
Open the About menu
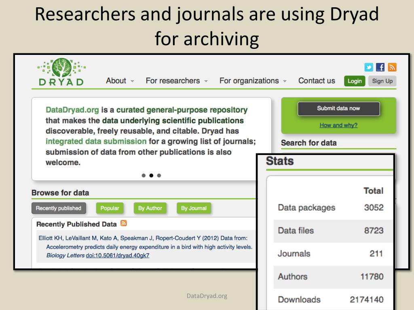(116, 81)
